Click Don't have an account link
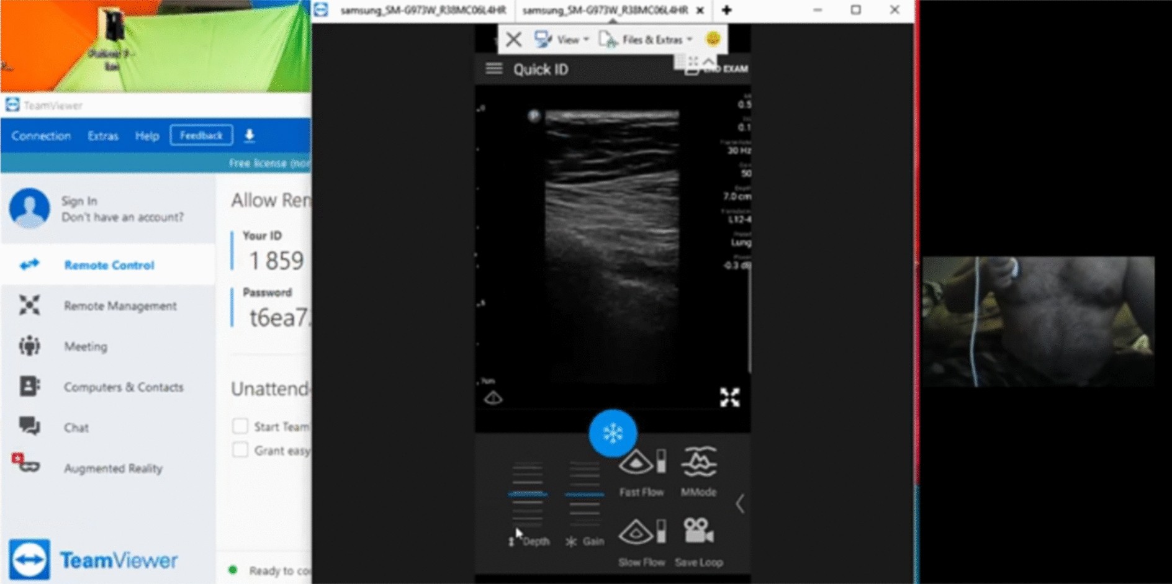Screen dimensions: 1172x584 click(x=123, y=217)
